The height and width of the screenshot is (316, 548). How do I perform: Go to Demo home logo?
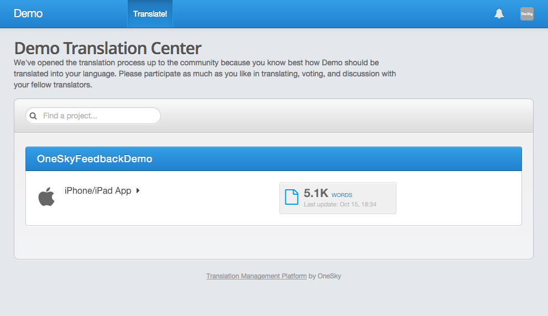pos(28,13)
